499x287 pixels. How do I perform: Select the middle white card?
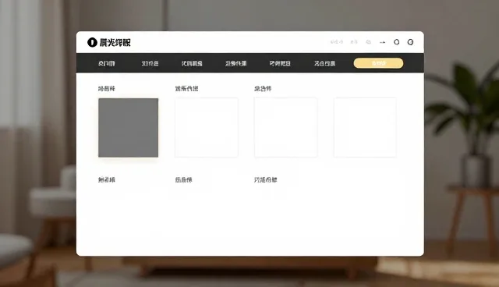tap(285, 127)
